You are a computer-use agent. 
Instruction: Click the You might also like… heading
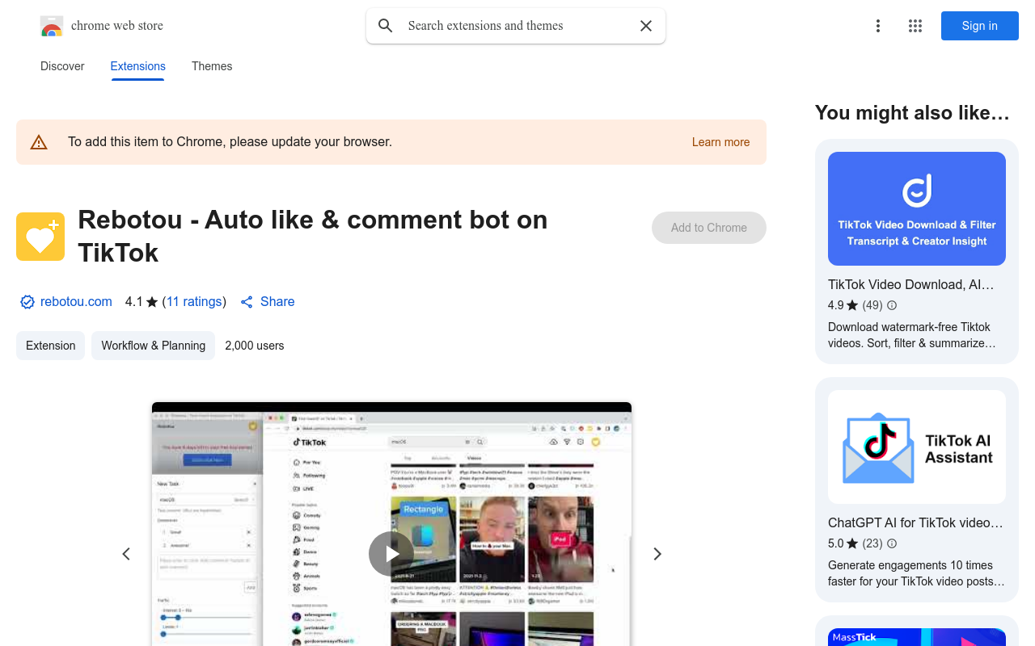pyautogui.click(x=912, y=113)
